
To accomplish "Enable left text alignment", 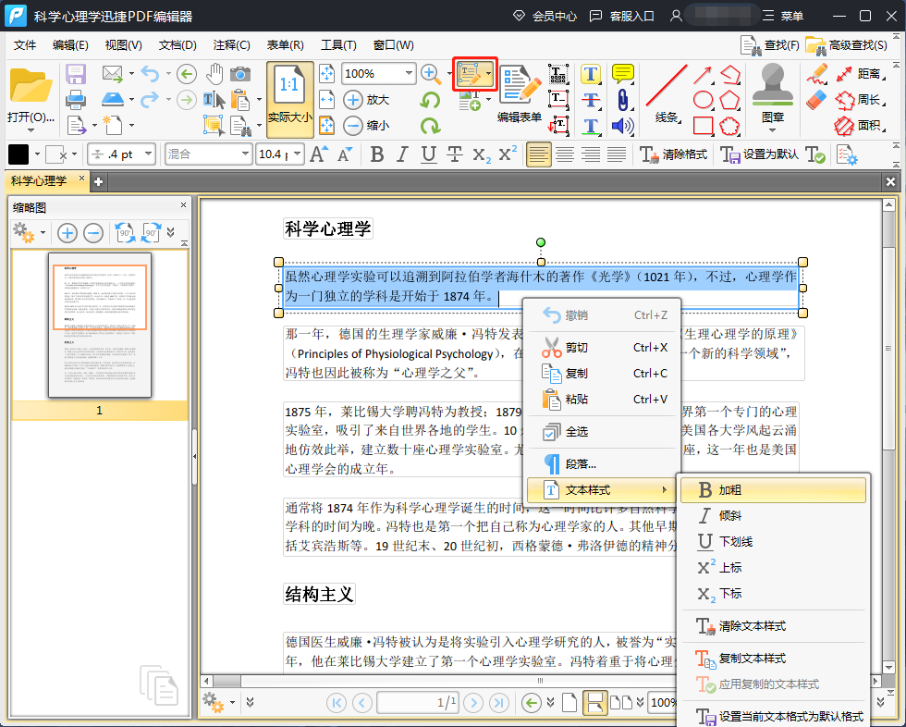I will pyautogui.click(x=539, y=154).
